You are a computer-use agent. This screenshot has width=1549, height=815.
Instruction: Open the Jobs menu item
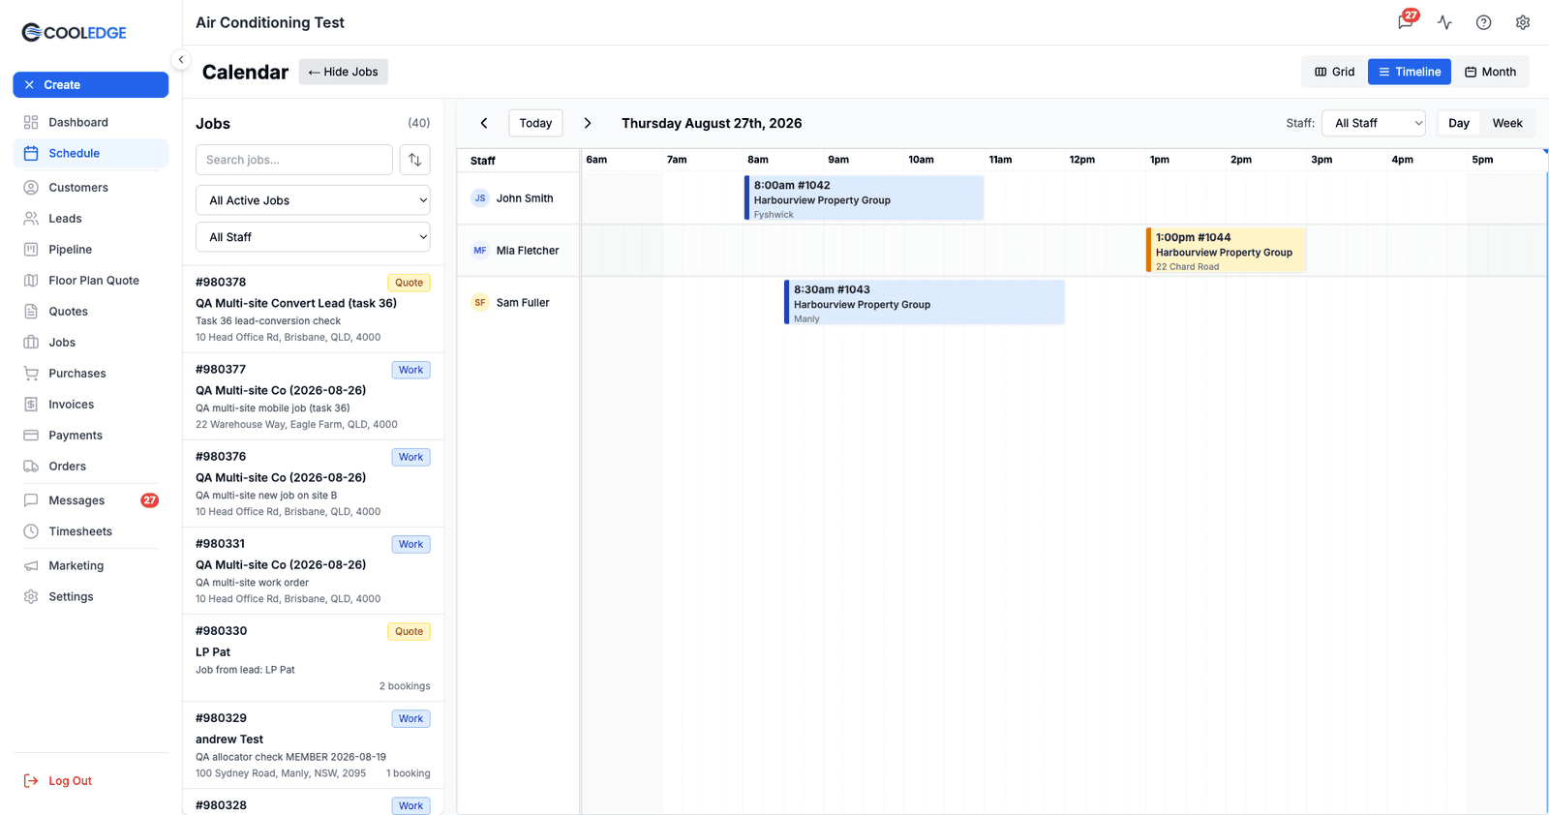click(x=91, y=343)
